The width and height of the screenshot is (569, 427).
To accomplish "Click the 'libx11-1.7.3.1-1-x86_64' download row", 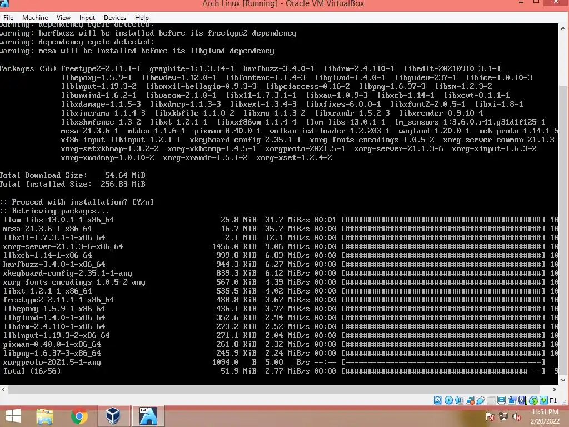I will 279,237.
